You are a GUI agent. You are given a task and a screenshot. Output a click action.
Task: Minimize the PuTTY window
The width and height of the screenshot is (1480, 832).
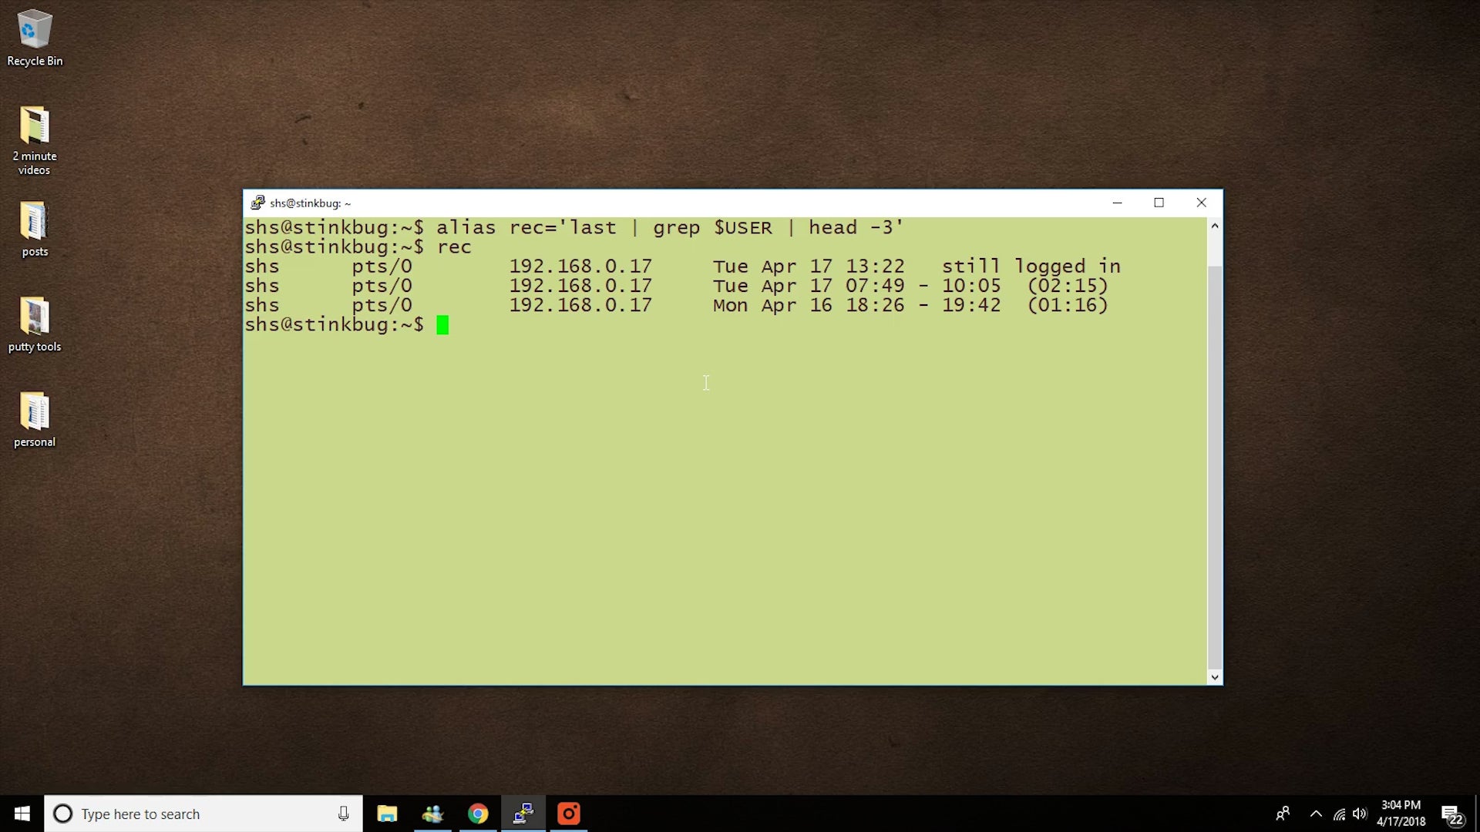(1117, 203)
